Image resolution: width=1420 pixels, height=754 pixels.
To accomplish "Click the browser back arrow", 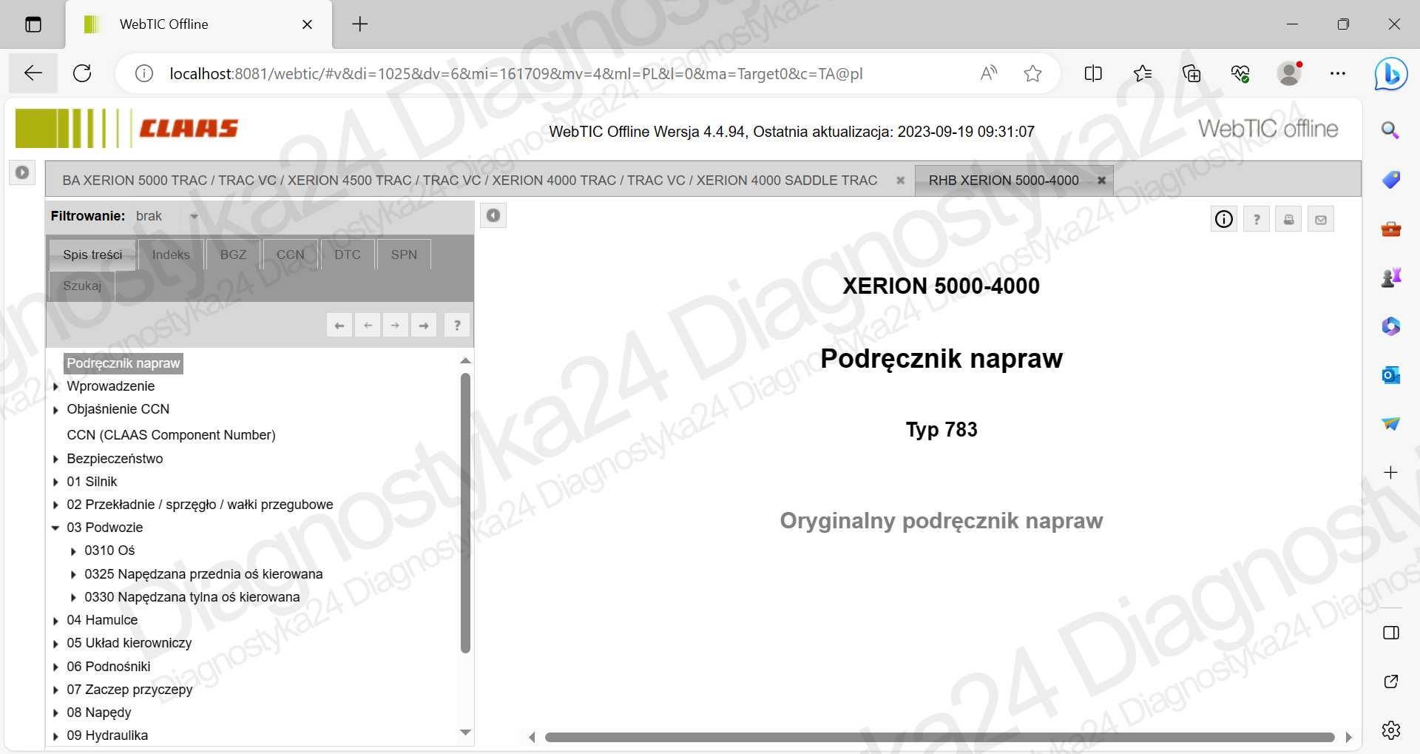I will click(x=33, y=73).
